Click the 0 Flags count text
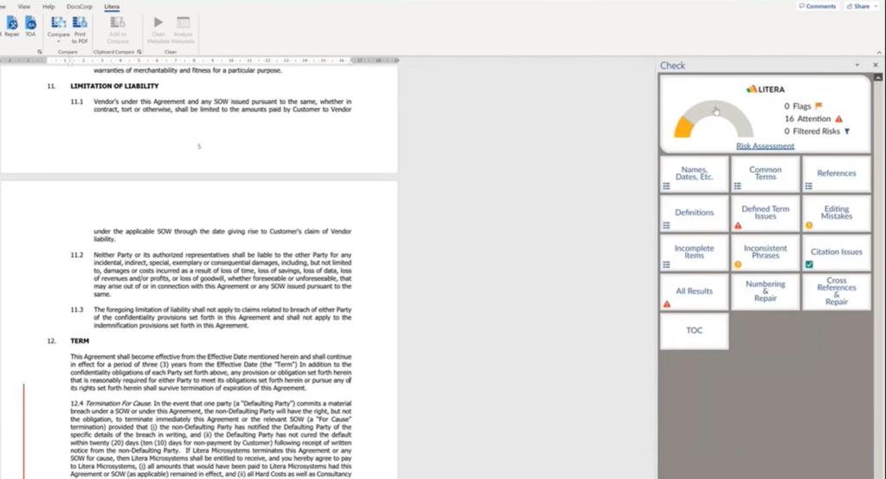Screen dimensions: 886x479 (797, 105)
